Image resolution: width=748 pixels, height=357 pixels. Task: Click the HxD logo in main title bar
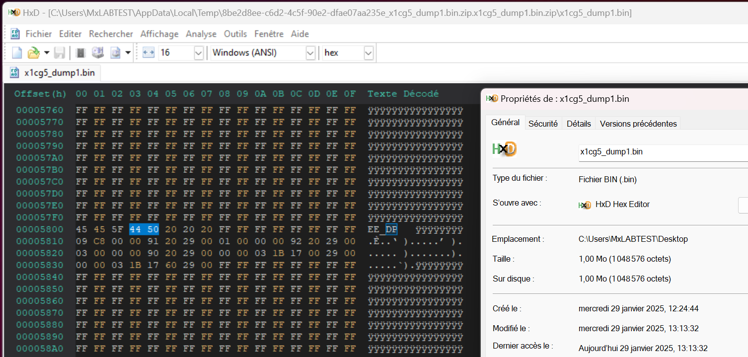point(13,12)
